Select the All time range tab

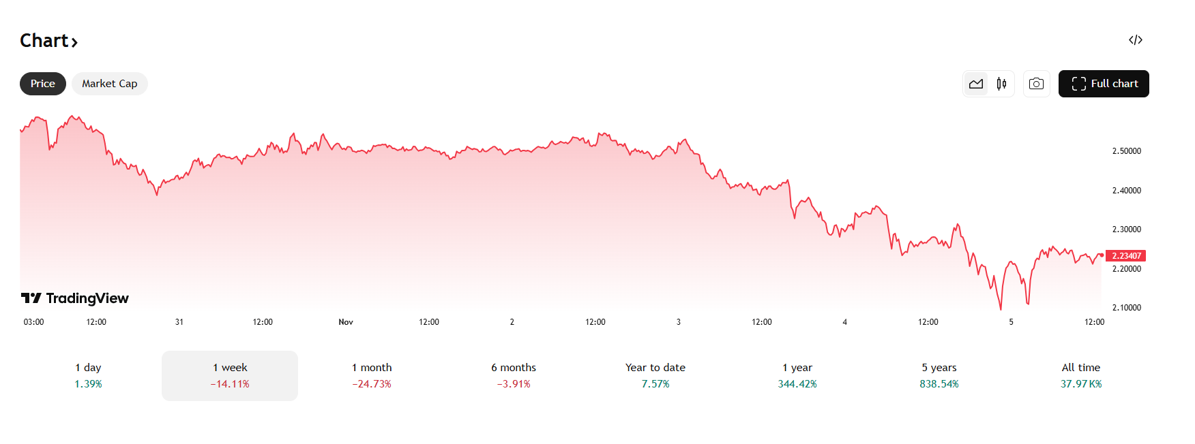pyautogui.click(x=1081, y=375)
